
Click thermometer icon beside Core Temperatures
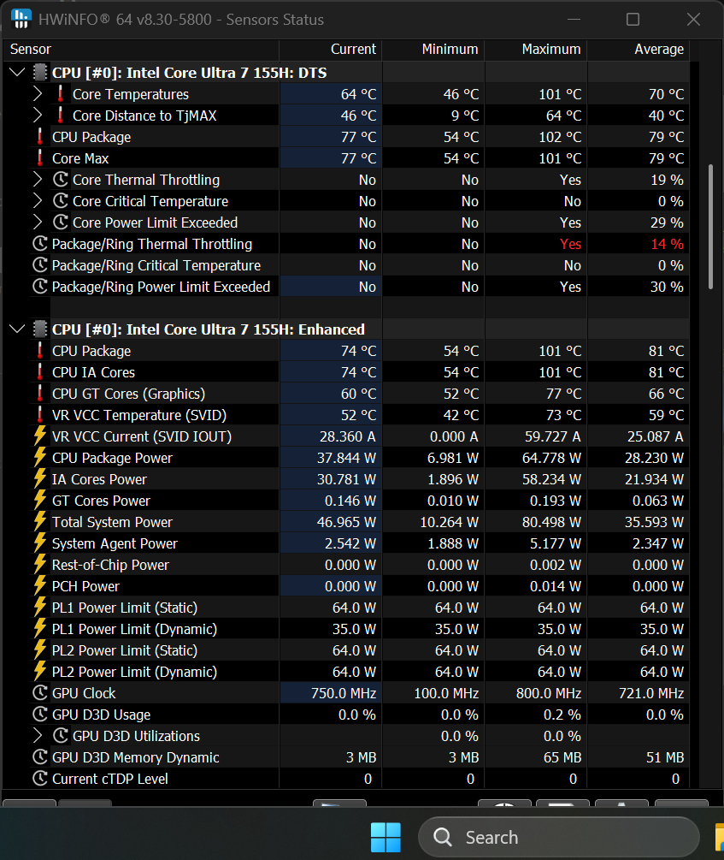click(61, 94)
